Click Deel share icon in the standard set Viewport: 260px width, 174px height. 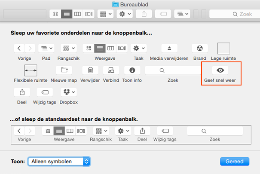[x=142, y=131]
